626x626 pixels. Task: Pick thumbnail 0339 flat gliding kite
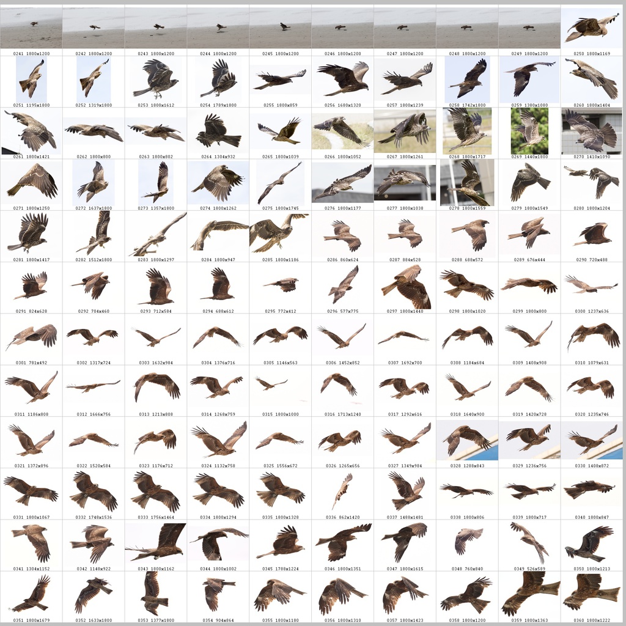point(529,491)
